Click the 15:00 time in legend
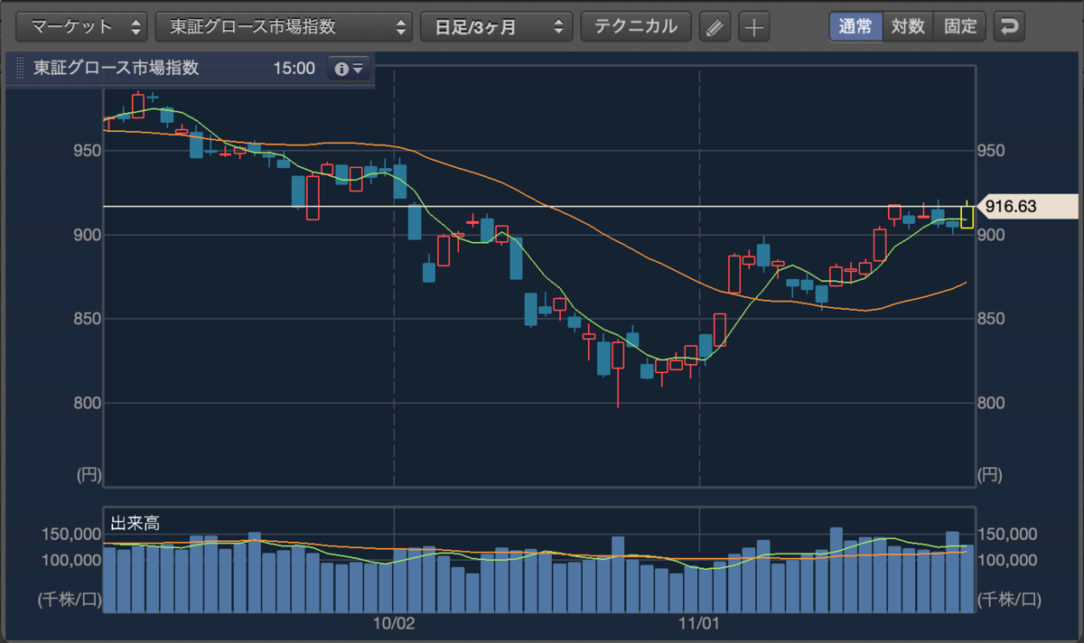The width and height of the screenshot is (1084, 643). pyautogui.click(x=294, y=69)
